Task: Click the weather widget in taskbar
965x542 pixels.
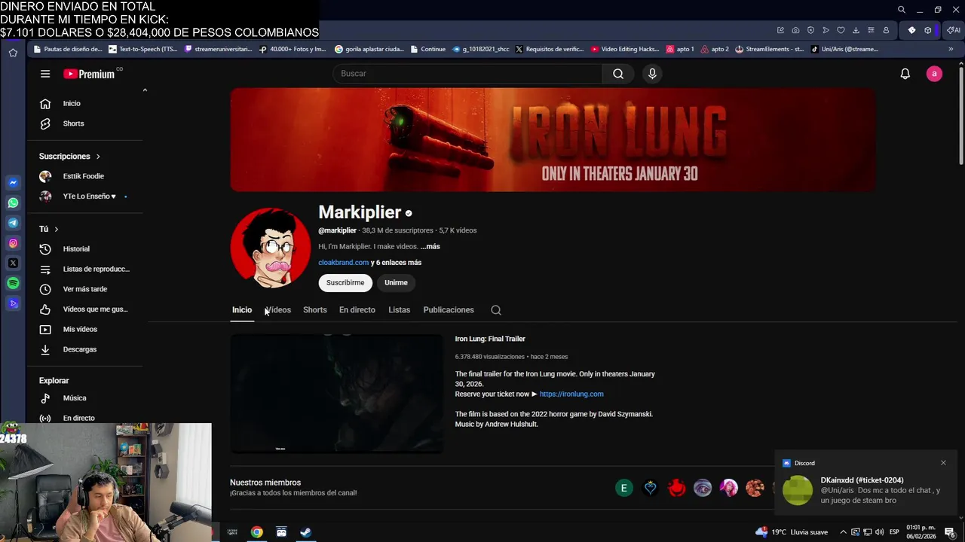Action: pyautogui.click(x=792, y=532)
